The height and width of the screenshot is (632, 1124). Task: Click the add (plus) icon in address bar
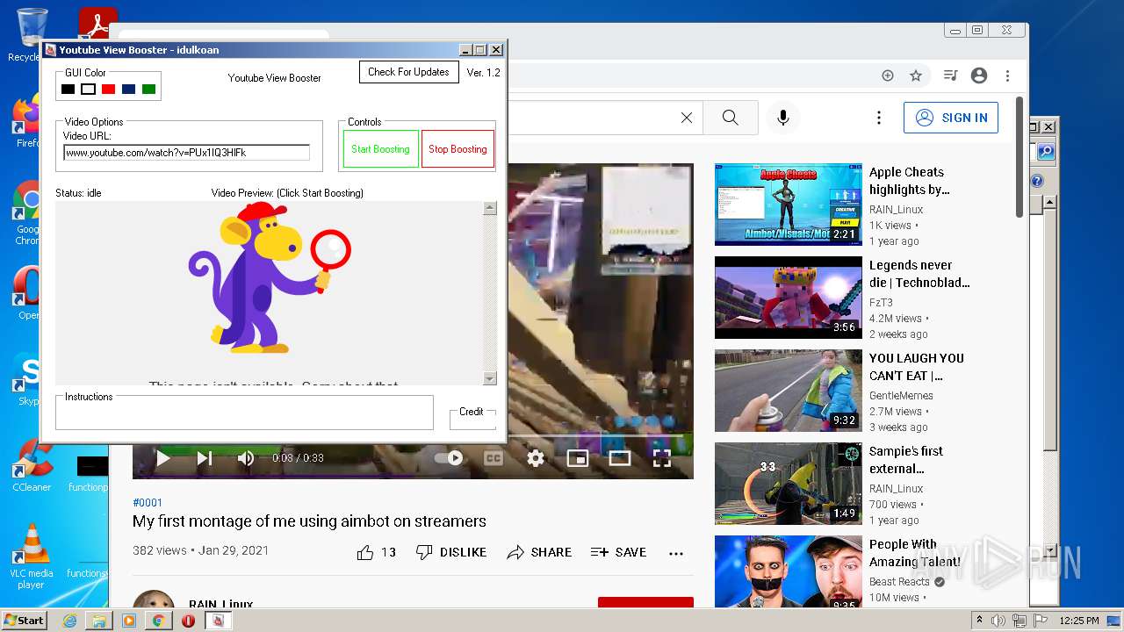click(888, 75)
